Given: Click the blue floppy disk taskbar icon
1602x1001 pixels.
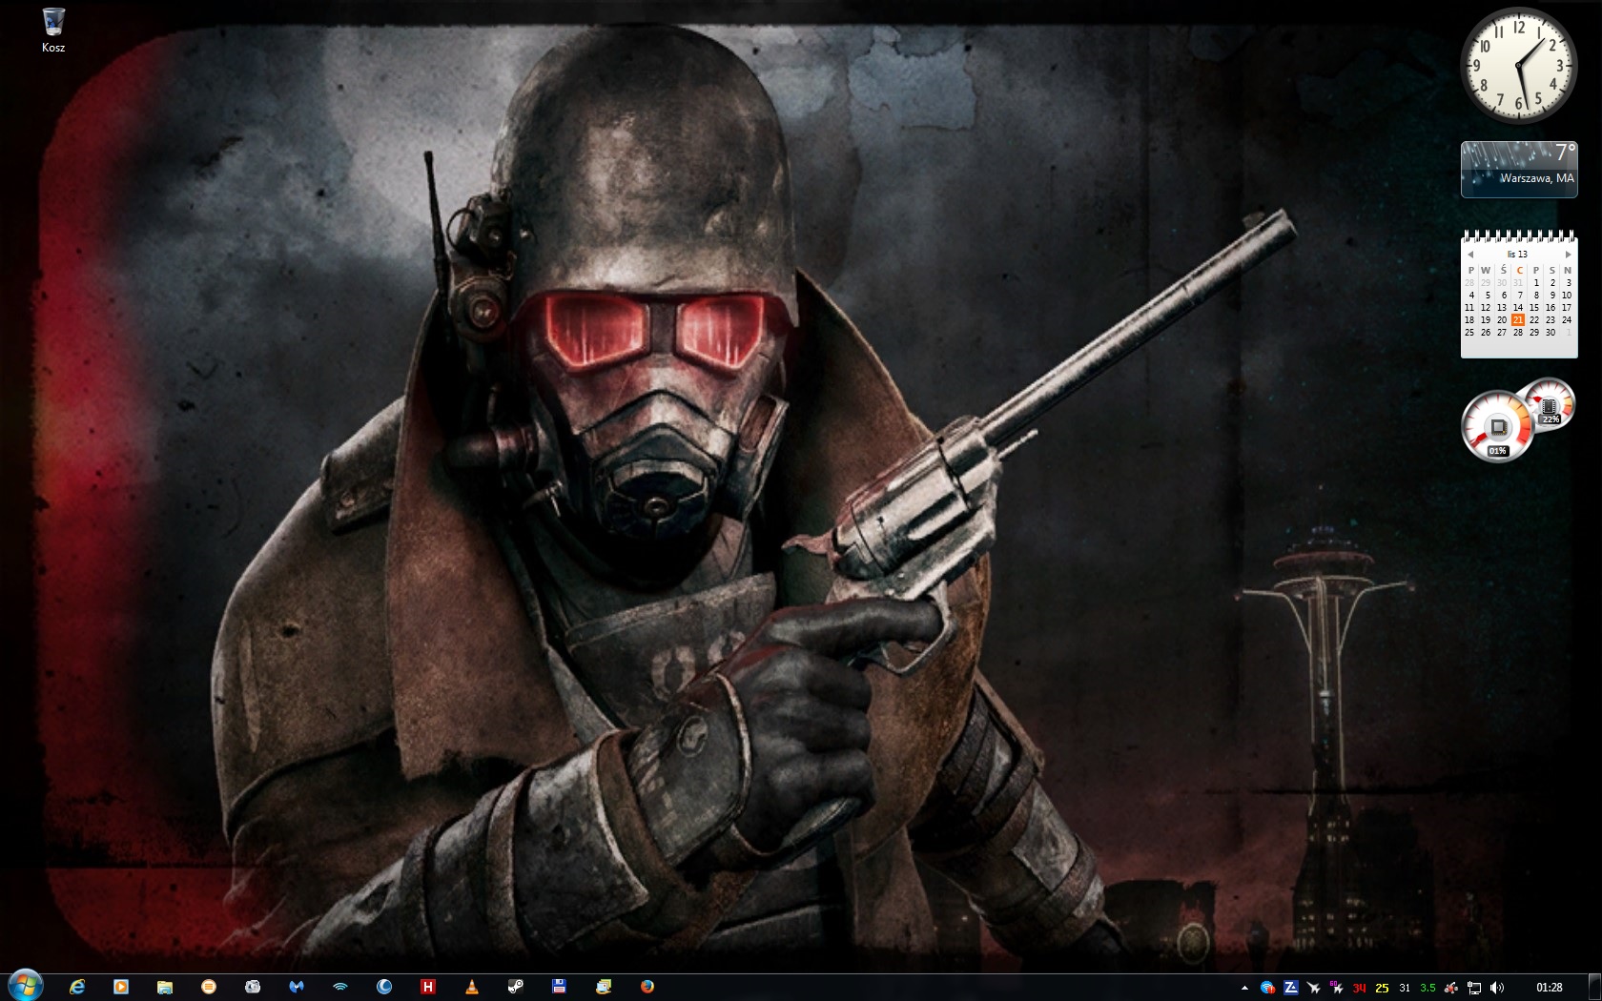Looking at the screenshot, I should tap(560, 987).
